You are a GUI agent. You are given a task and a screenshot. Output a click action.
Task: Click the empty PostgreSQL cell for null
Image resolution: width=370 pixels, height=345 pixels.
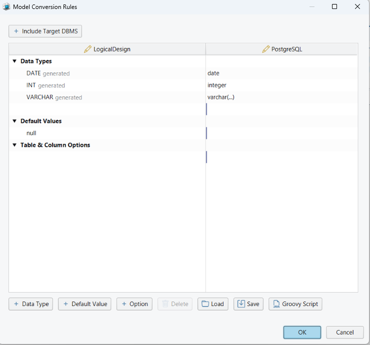[x=281, y=133]
